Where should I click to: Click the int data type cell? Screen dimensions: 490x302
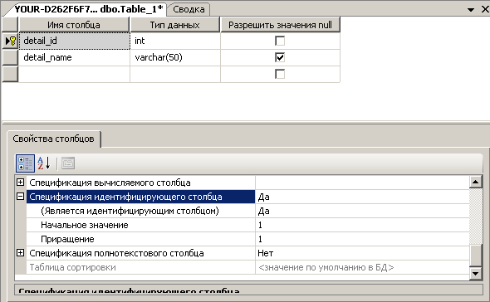[175, 41]
